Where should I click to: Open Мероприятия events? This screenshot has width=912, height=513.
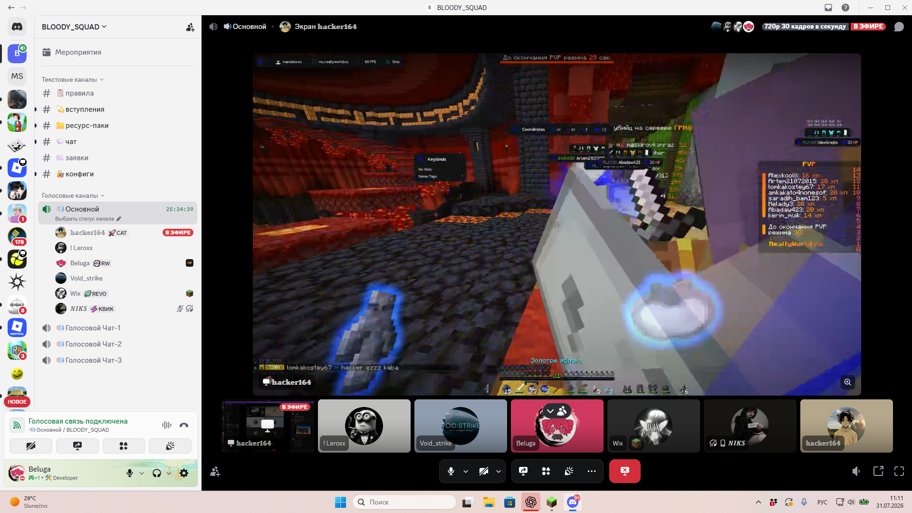click(117, 52)
